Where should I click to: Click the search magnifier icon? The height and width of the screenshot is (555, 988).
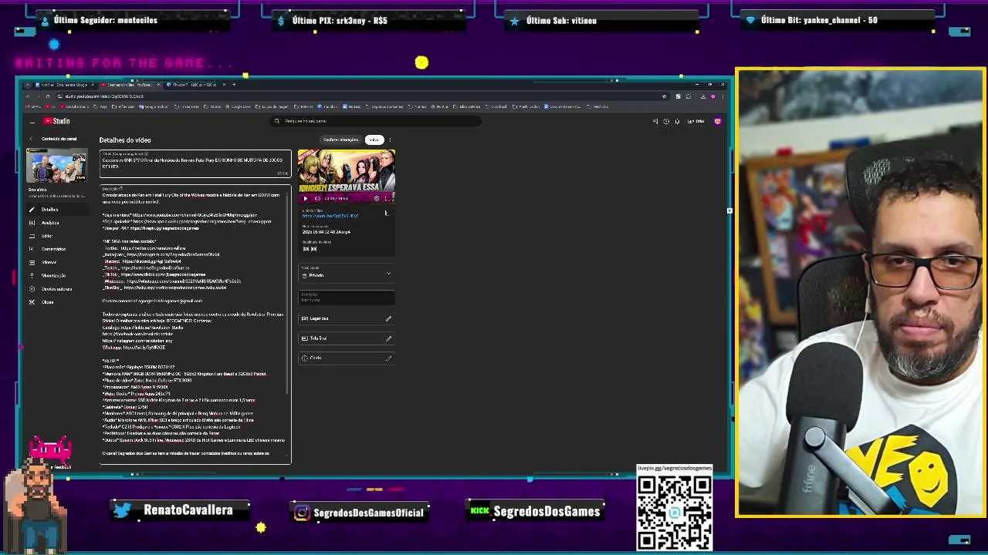277,121
